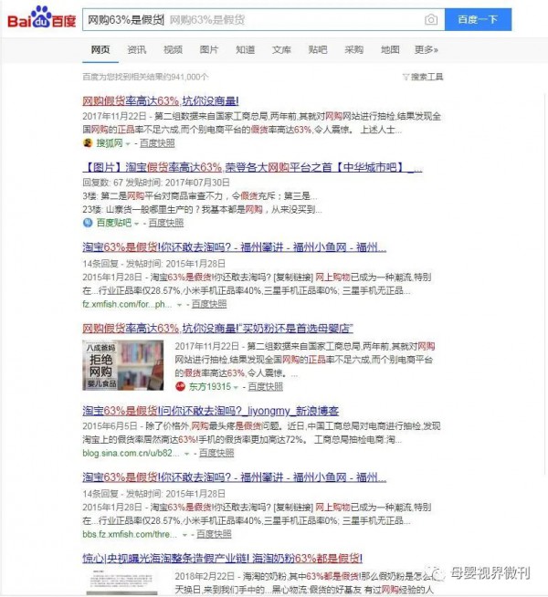548x597 pixels.
Task: Open first result 网购假货率高达63%,坑你没商量!
Action: pos(161,101)
